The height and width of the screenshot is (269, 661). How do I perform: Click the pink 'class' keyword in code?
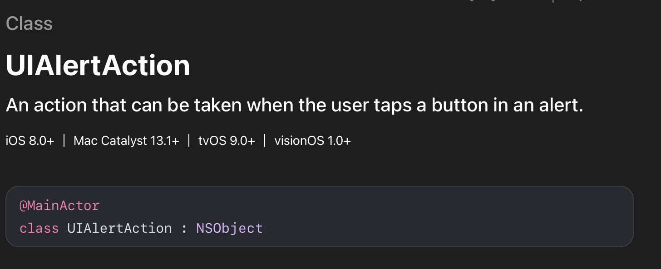pos(39,228)
